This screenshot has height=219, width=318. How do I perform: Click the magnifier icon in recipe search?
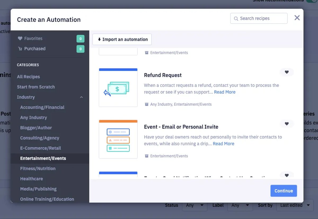pos(236,19)
